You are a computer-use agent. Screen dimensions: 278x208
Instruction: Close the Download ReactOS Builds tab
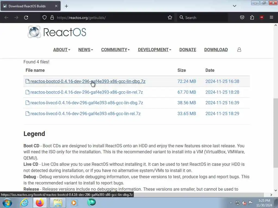click(56, 6)
